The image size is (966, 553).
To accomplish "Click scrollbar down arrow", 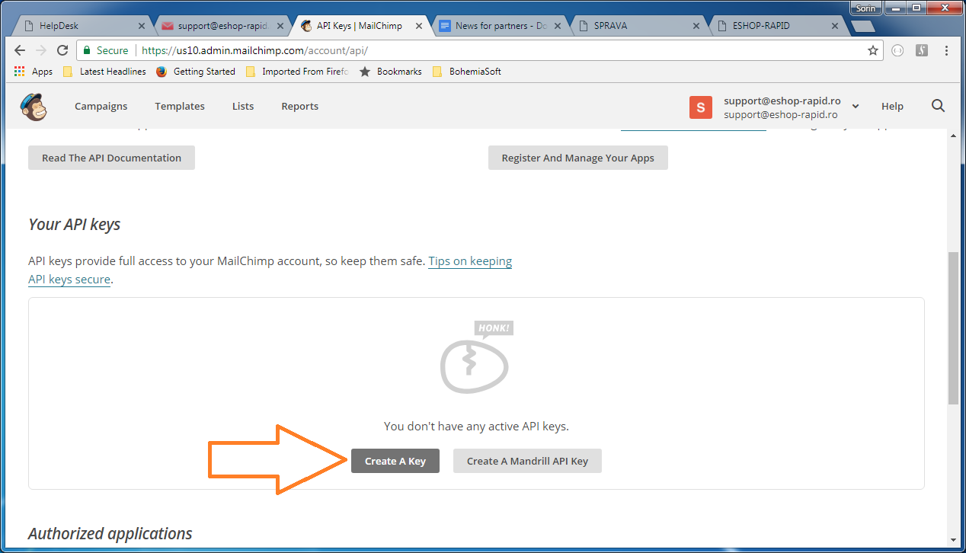I will (x=953, y=540).
